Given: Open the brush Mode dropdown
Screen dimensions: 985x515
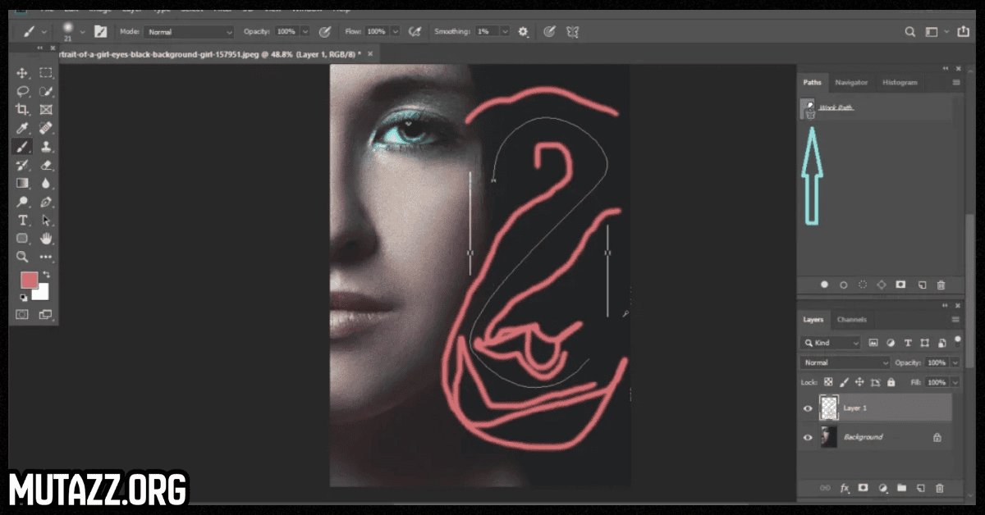Looking at the screenshot, I should tap(189, 32).
